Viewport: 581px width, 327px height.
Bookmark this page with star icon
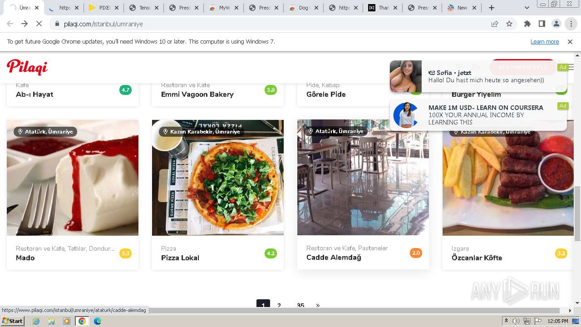click(509, 24)
